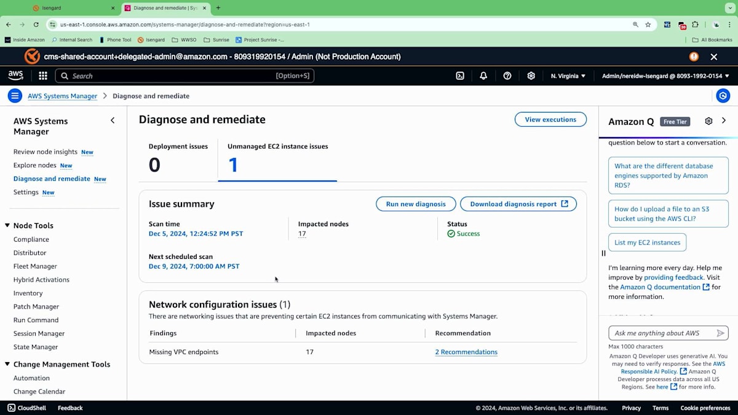
Task: Collapse the Amazon Q panel with the arrow
Action: tap(724, 121)
